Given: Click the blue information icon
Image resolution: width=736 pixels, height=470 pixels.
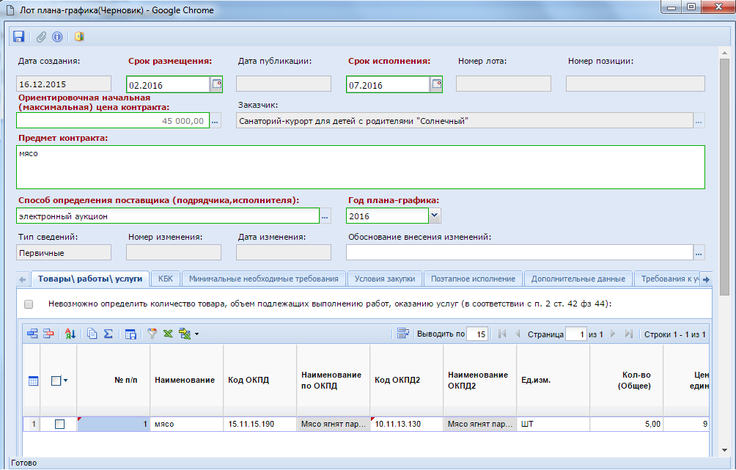Looking at the screenshot, I should tap(56, 36).
